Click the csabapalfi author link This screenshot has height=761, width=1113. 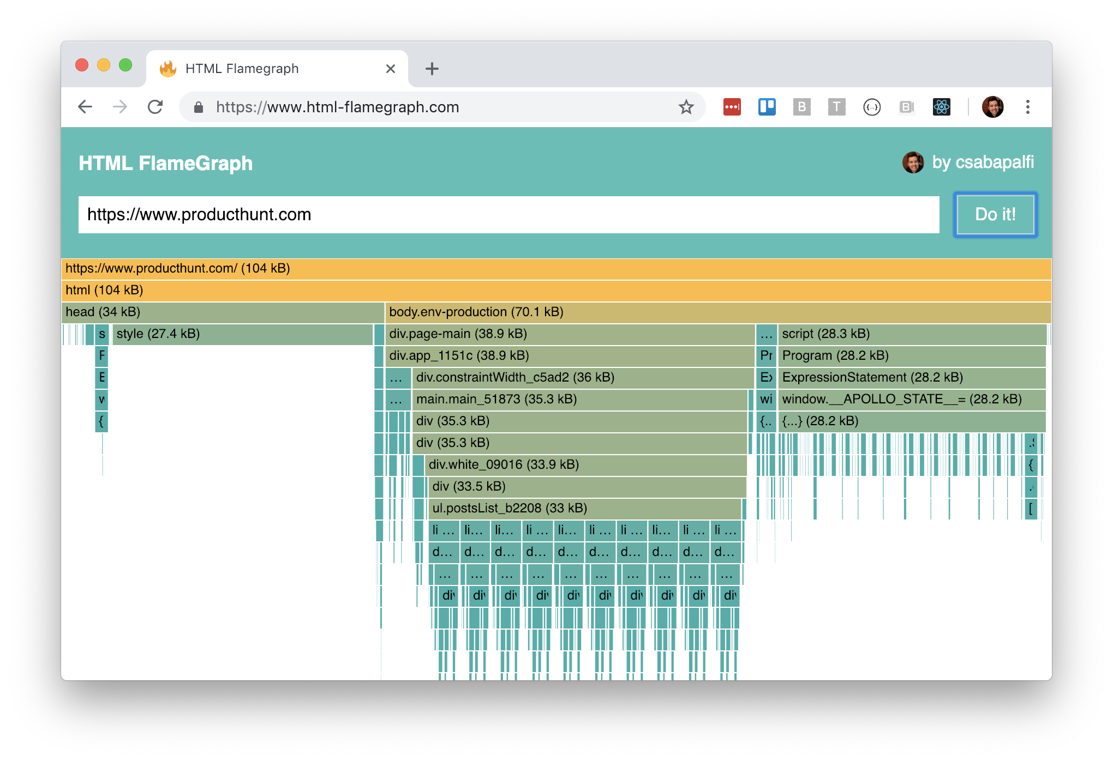(x=983, y=162)
